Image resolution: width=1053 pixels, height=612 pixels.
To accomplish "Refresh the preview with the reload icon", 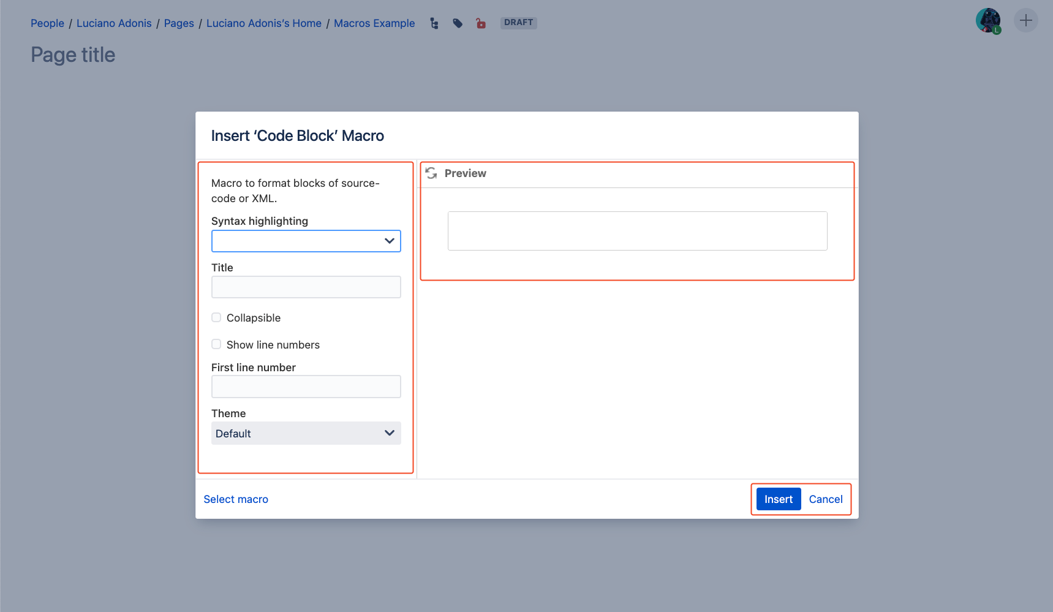I will click(x=431, y=173).
